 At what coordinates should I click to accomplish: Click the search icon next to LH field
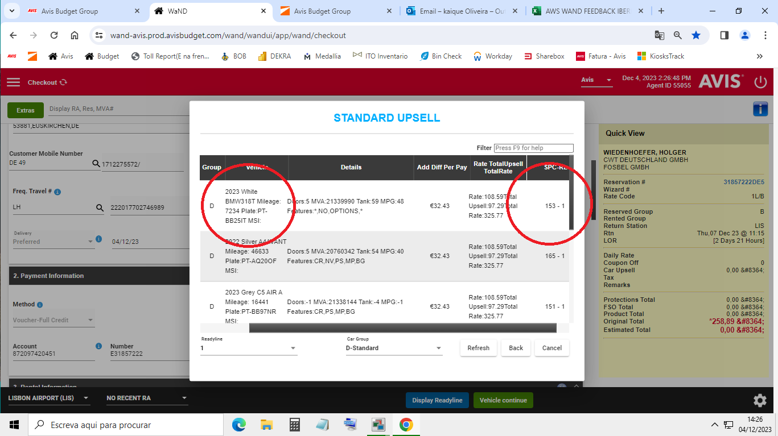click(x=100, y=208)
